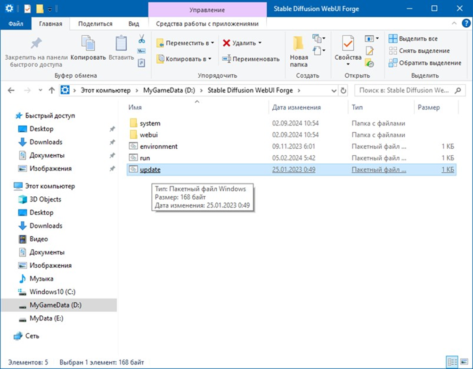Click Invert selection (Обратить выделение)

pyautogui.click(x=425, y=63)
